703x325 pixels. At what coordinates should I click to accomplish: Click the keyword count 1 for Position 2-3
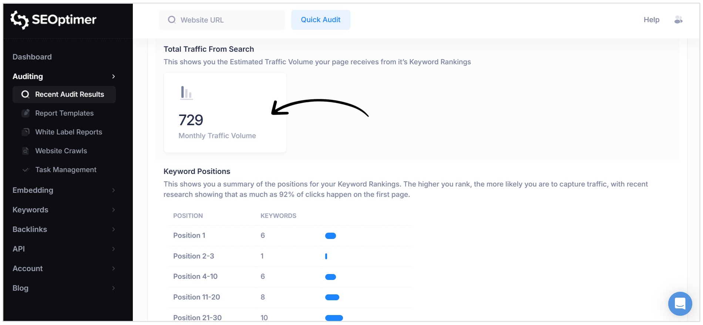pyautogui.click(x=262, y=256)
